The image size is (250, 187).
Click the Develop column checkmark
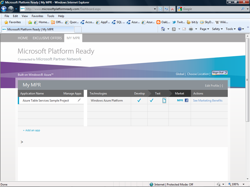pos(139,101)
